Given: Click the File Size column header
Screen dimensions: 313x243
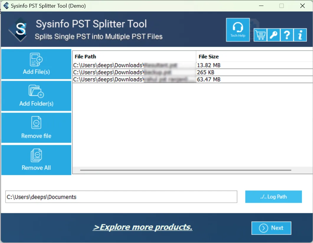Looking at the screenshot, I should 254,57.
